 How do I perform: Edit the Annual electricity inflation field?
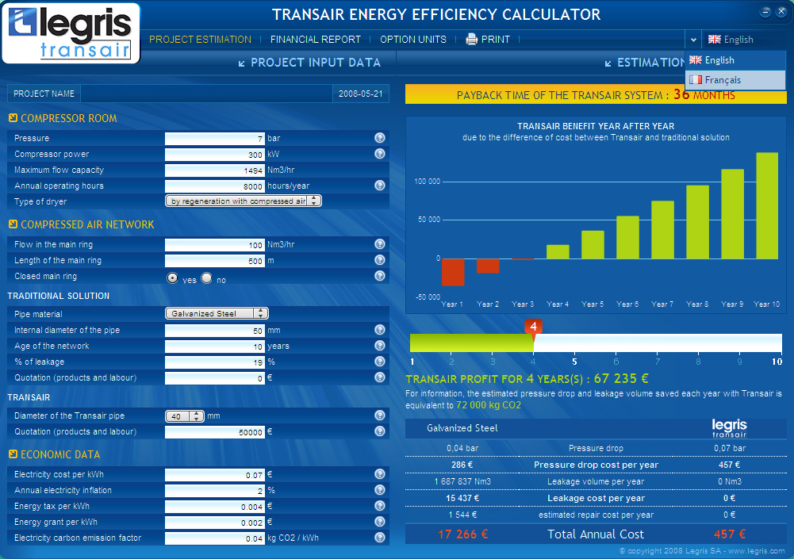215,490
